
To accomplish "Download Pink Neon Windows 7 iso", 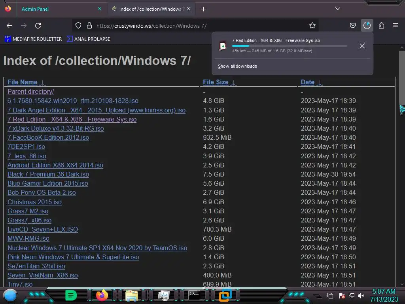I will click(73, 257).
